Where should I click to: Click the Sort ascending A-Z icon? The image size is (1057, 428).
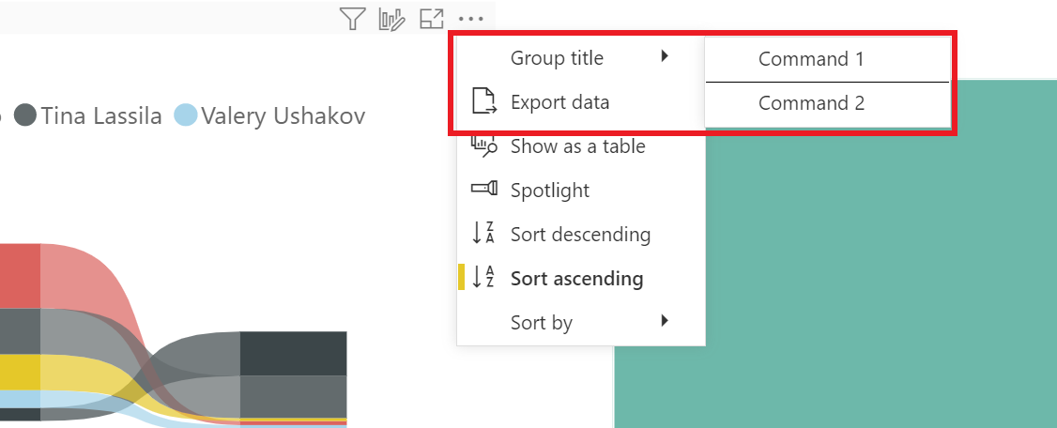click(x=483, y=278)
